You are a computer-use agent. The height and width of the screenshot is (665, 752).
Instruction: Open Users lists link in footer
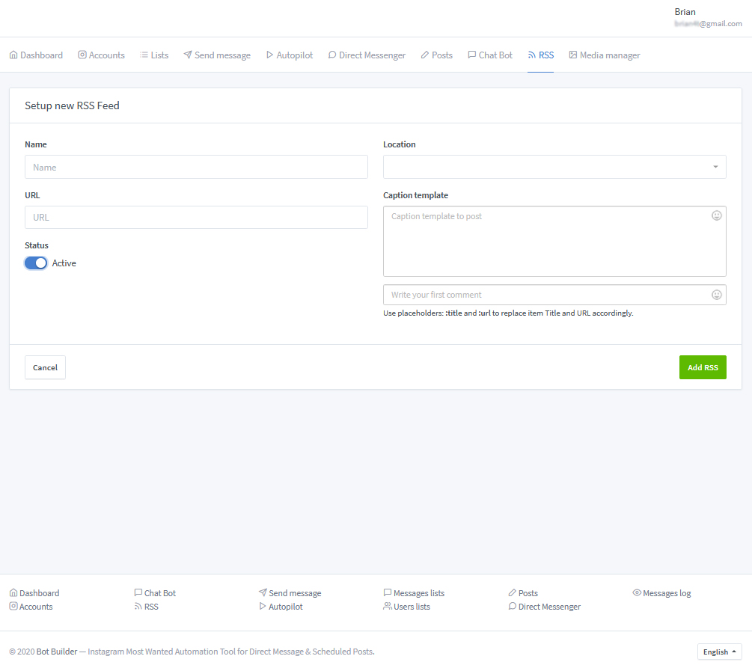(412, 607)
